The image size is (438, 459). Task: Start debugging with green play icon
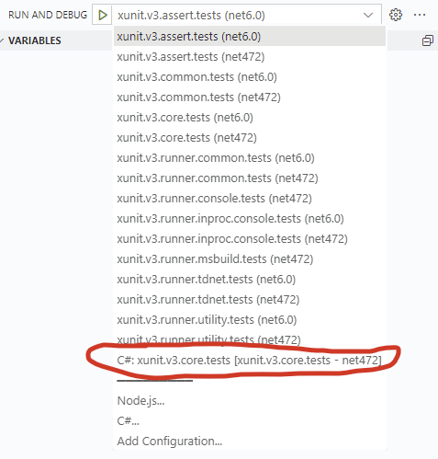pyautogui.click(x=102, y=15)
